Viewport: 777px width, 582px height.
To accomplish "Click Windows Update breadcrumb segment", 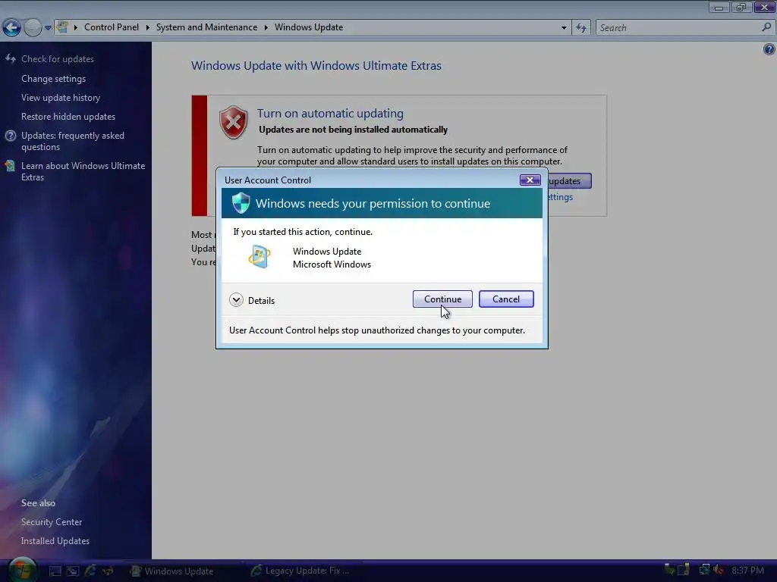I will click(x=309, y=27).
